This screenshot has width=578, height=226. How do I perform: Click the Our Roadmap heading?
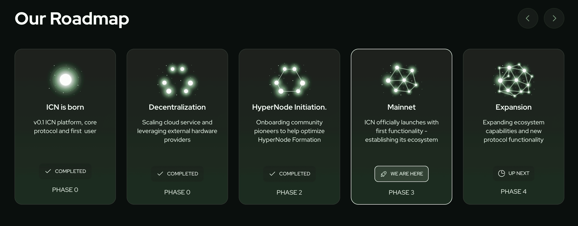(x=72, y=19)
